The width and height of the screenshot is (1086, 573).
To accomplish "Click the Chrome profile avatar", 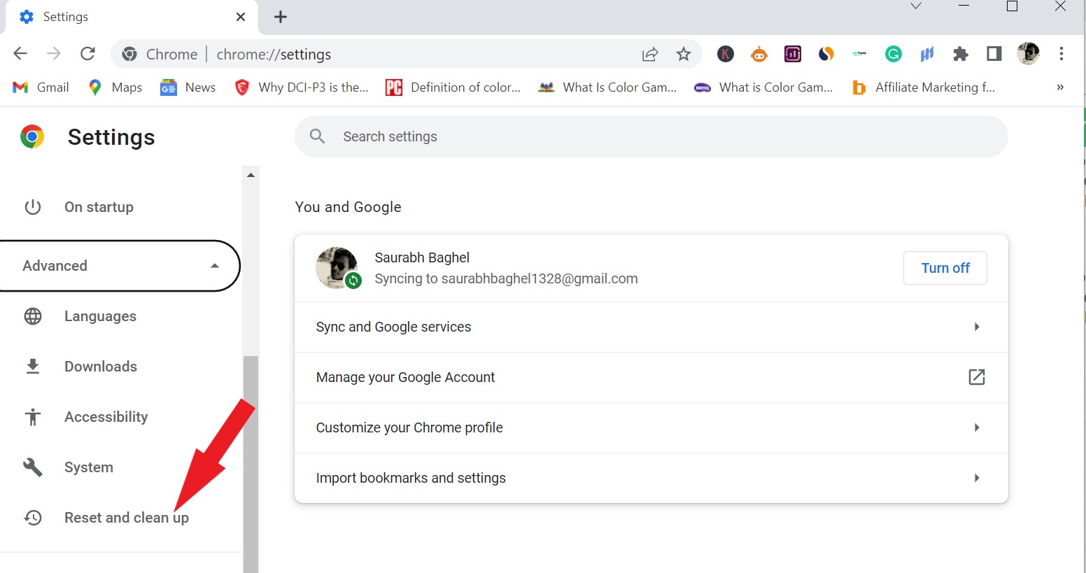I will click(x=1028, y=54).
